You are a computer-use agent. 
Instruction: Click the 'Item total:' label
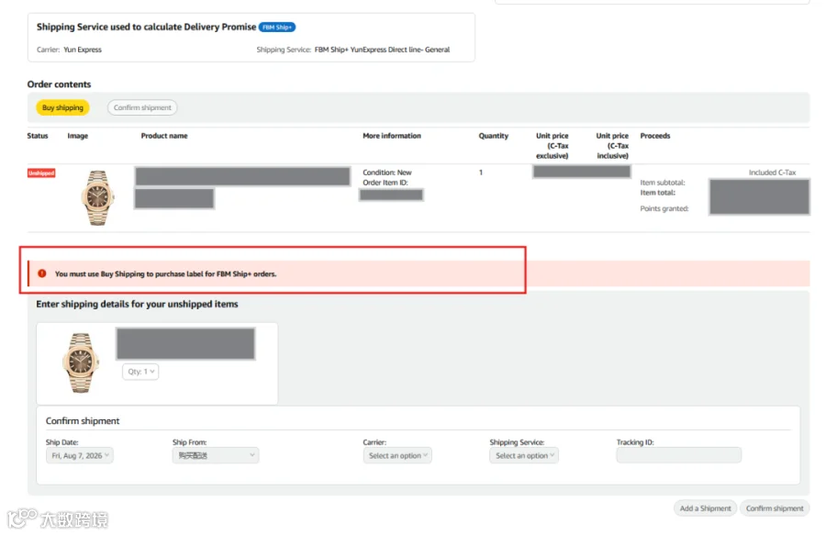[657, 193]
